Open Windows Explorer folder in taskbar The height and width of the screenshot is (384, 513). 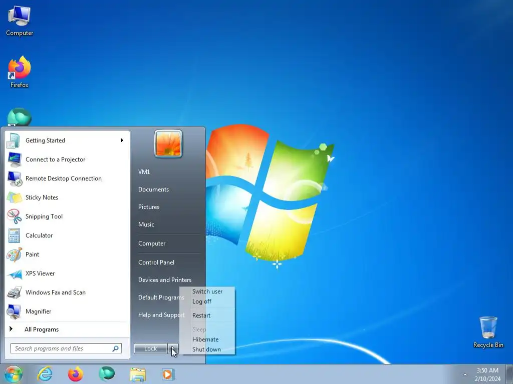tap(138, 374)
